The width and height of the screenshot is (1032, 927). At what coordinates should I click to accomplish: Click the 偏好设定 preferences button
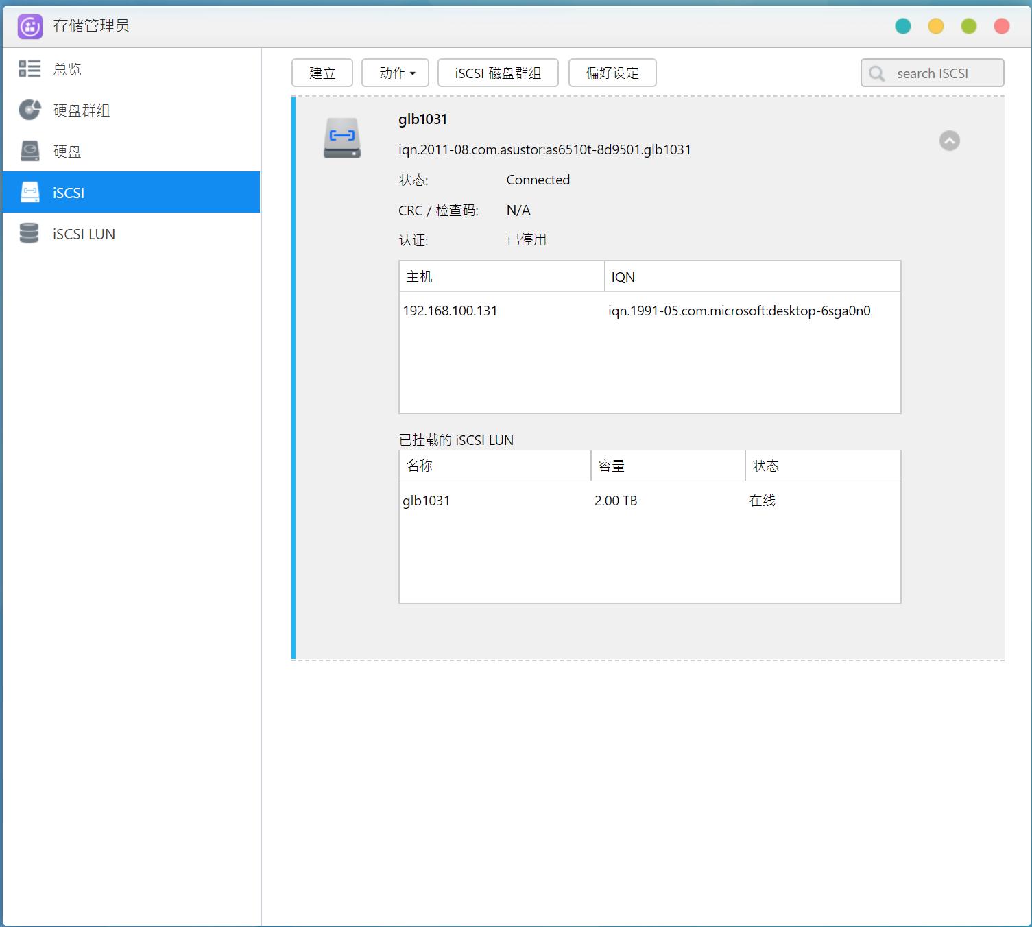(612, 73)
